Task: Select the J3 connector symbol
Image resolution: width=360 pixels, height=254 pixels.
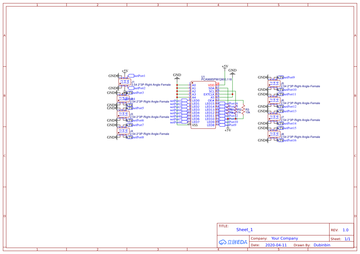Action: [123, 114]
